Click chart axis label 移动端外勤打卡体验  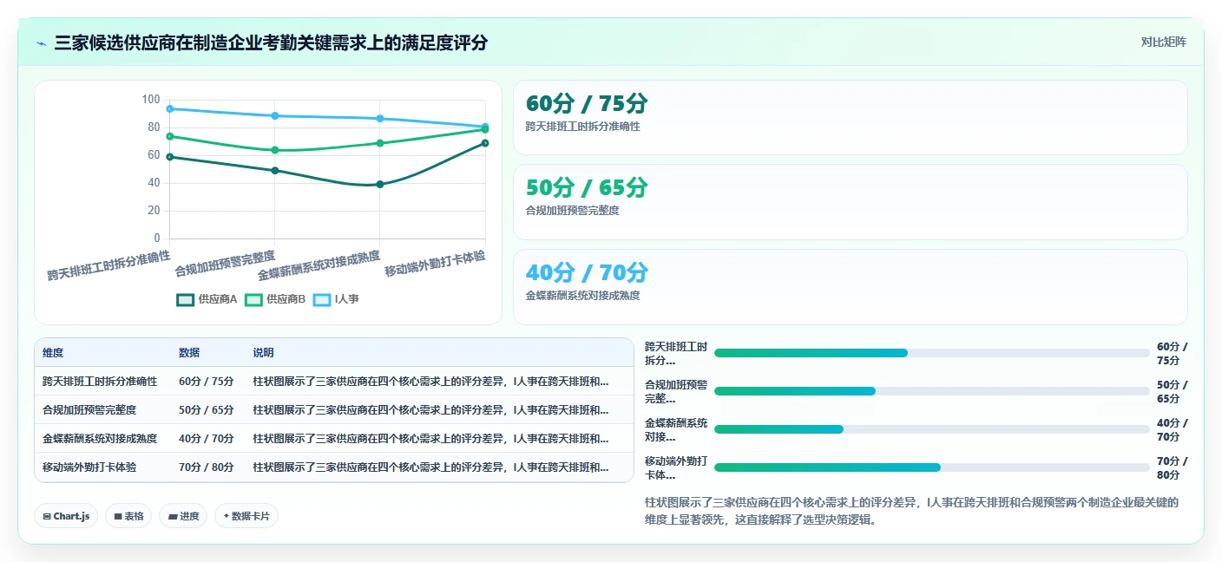point(435,264)
